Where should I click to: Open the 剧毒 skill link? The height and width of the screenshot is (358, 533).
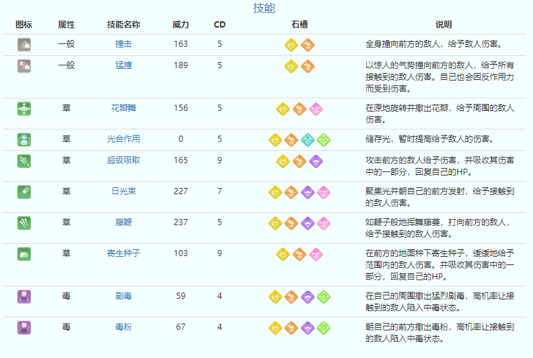click(x=123, y=296)
